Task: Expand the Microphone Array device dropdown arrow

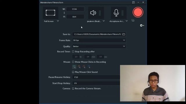Action: [127, 21]
